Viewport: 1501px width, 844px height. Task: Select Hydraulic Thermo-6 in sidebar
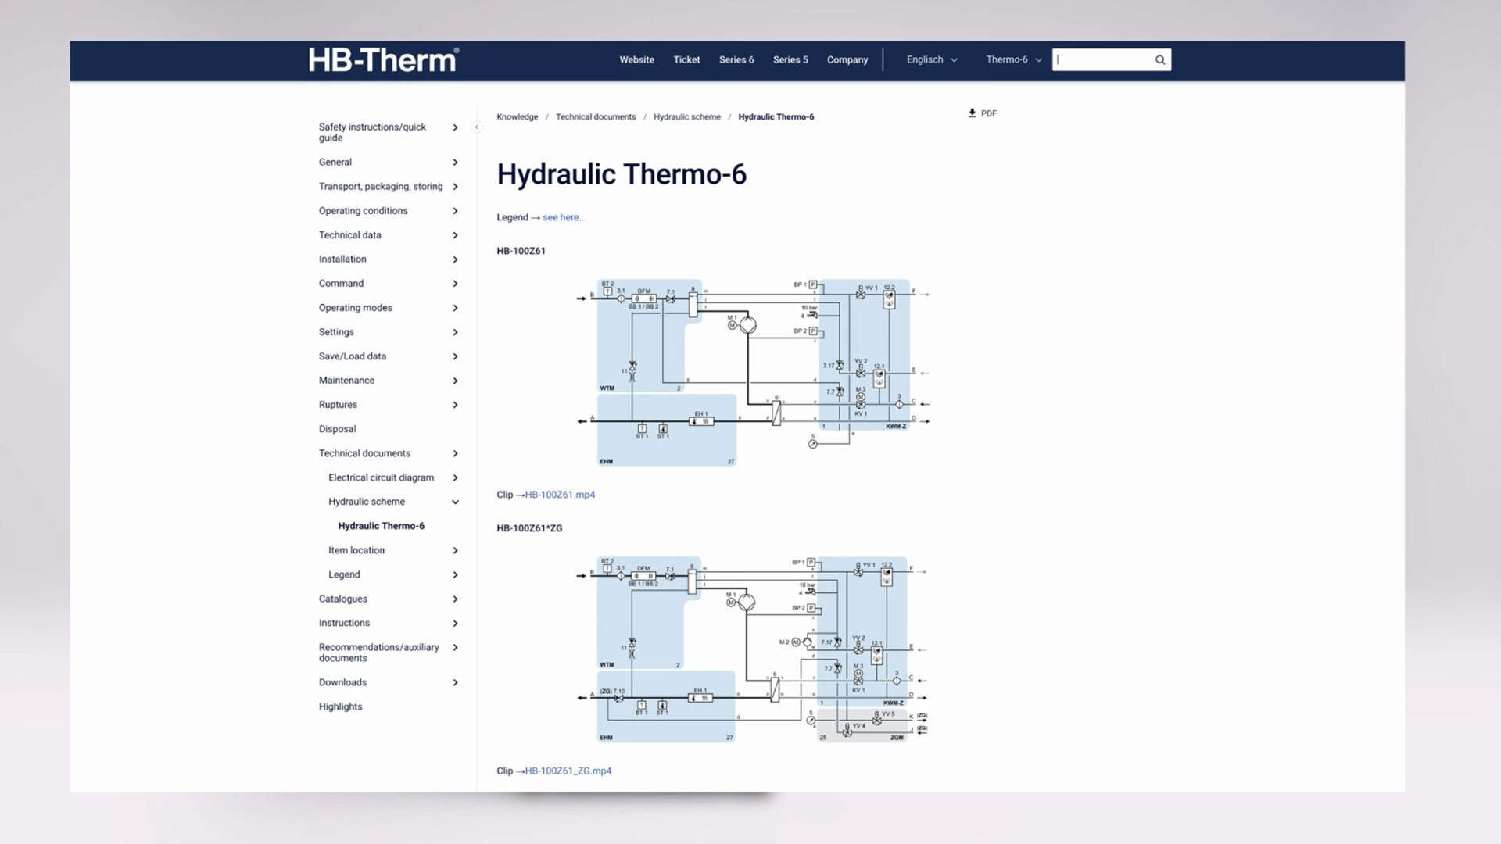381,526
